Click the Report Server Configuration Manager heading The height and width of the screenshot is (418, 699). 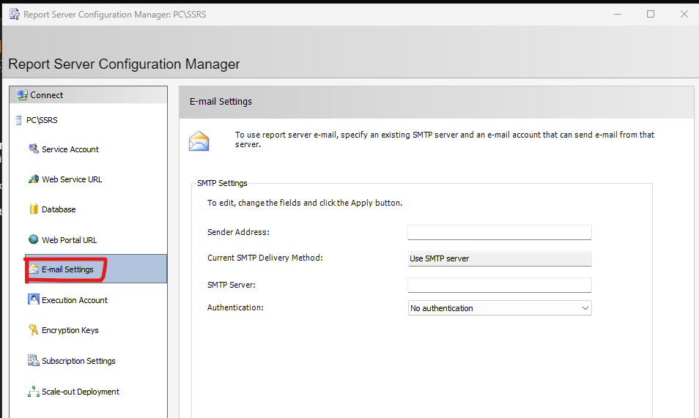pyautogui.click(x=124, y=64)
